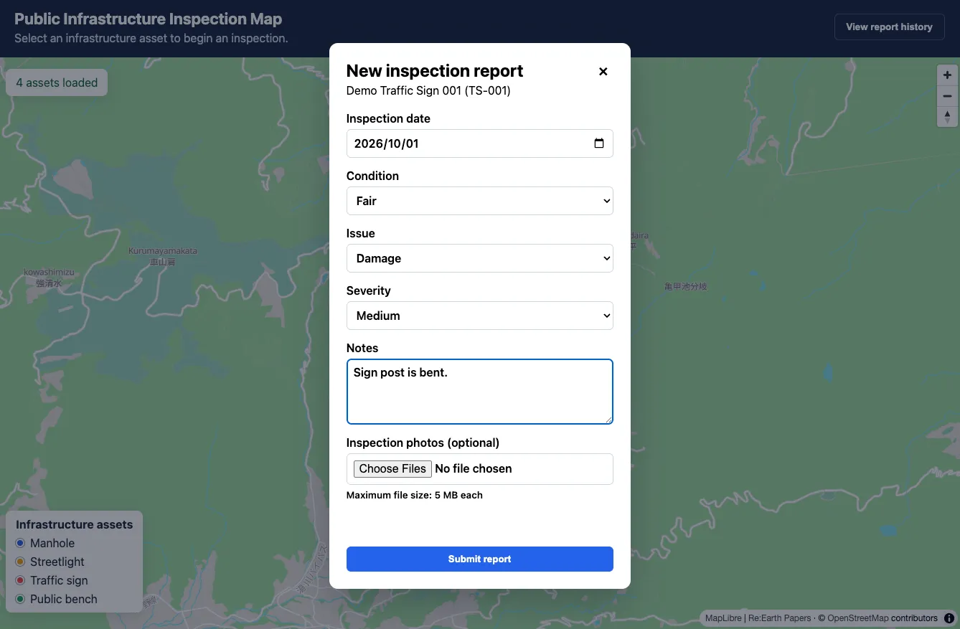The height and width of the screenshot is (629, 960).
Task: Click the blue Manhole legend swatch
Action: (x=20, y=543)
